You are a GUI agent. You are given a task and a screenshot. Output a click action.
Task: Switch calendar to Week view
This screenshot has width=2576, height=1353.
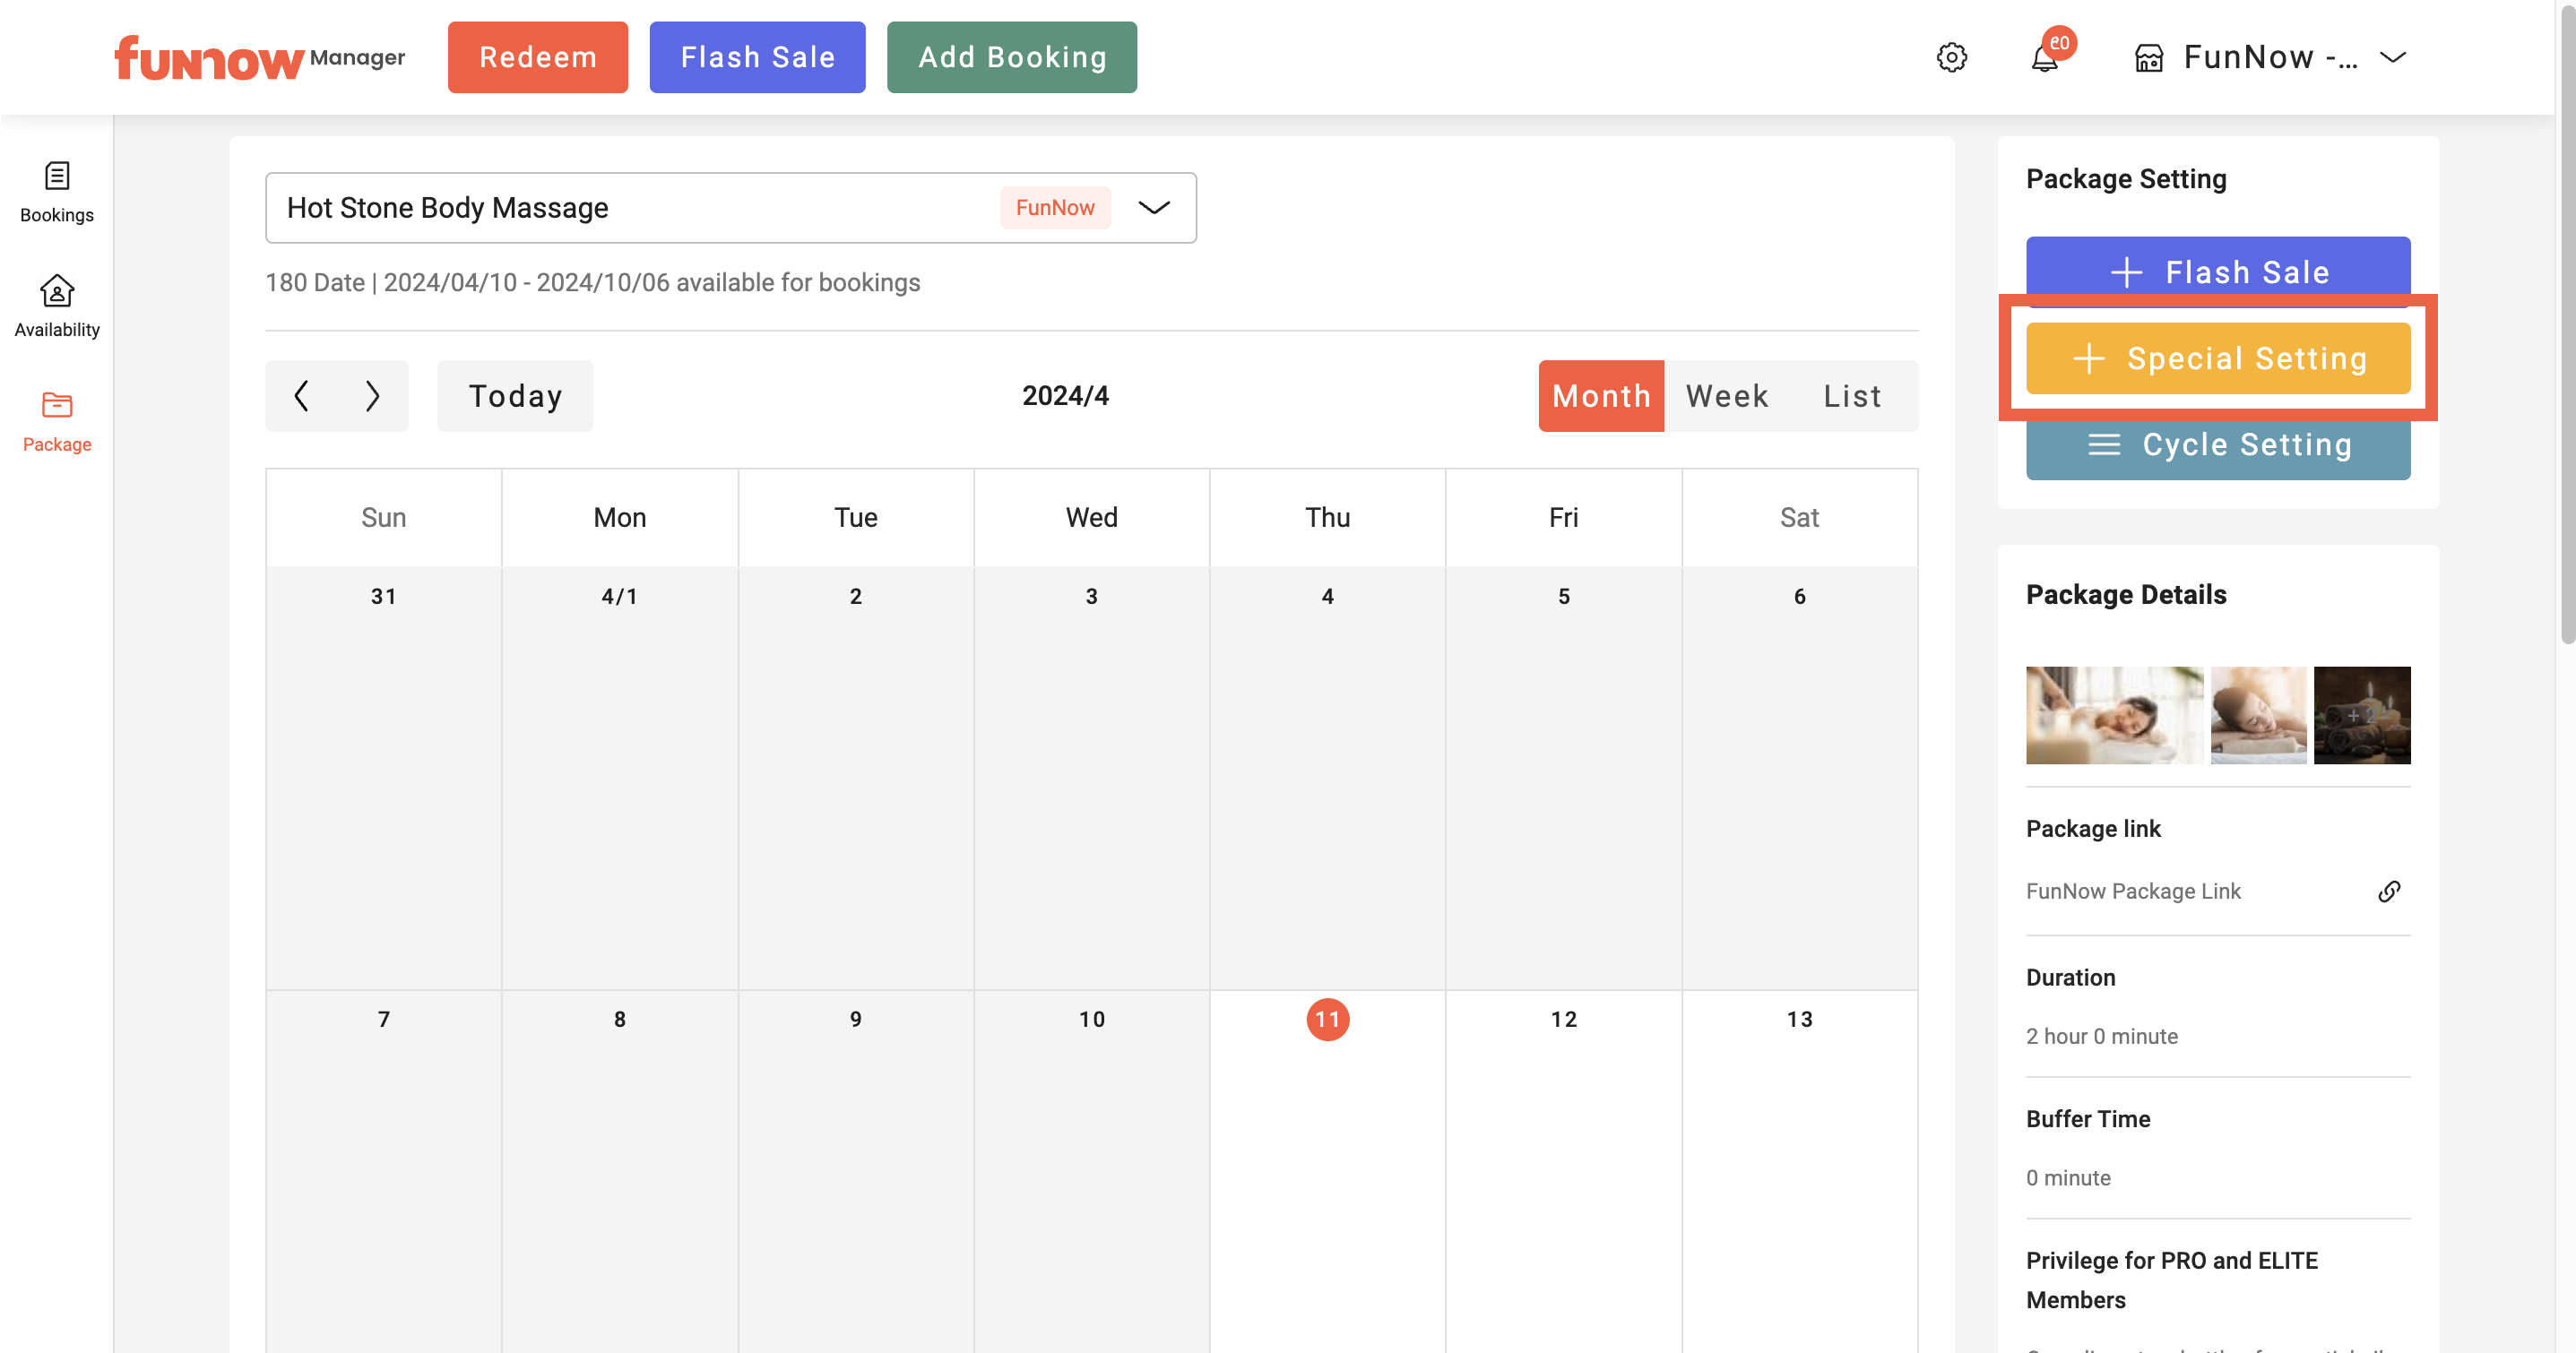(1727, 396)
